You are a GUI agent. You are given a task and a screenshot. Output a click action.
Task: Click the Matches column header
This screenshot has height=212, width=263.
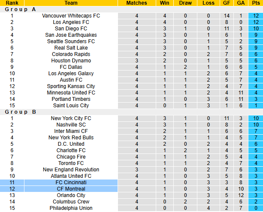point(136,3)
